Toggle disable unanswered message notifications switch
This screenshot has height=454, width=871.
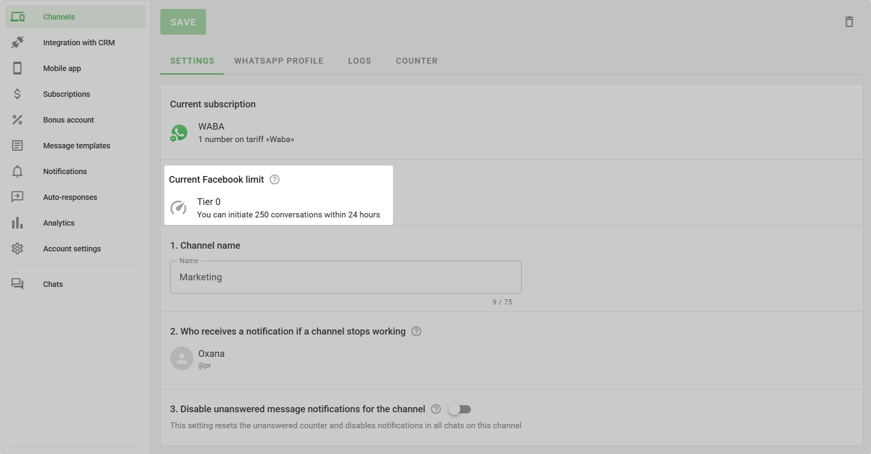click(460, 409)
